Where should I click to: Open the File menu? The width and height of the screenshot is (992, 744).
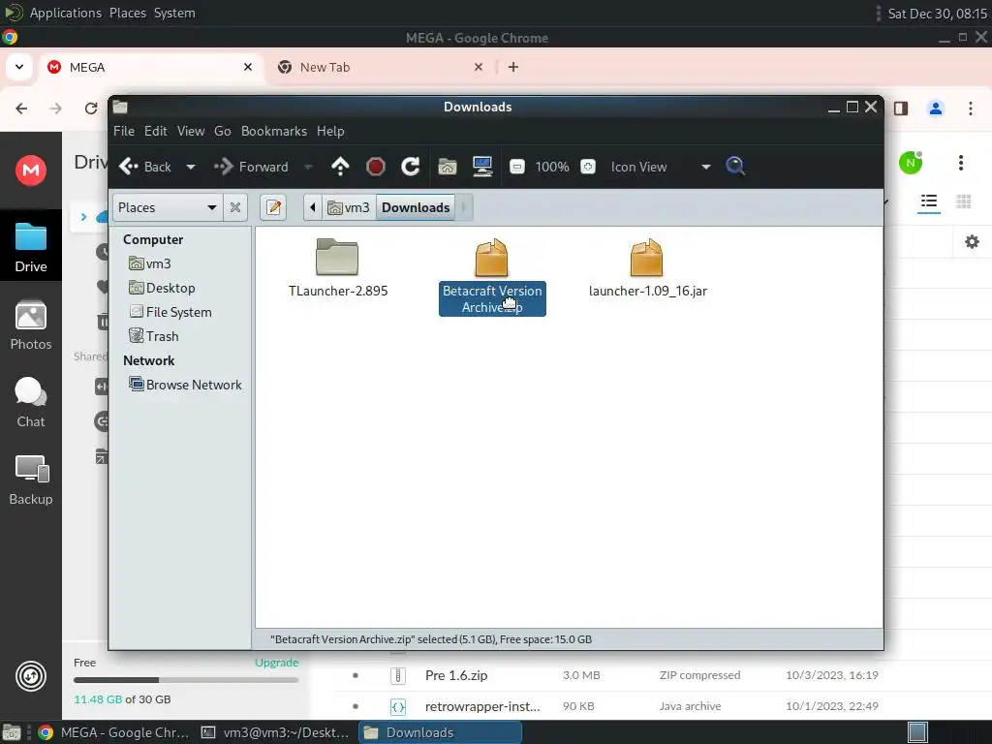124,131
